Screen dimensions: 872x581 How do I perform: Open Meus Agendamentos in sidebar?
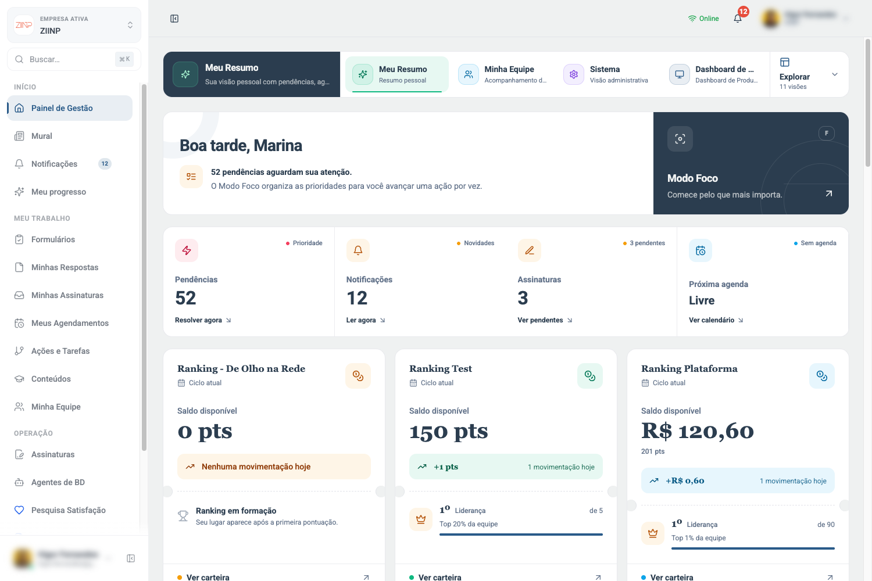[x=70, y=323]
